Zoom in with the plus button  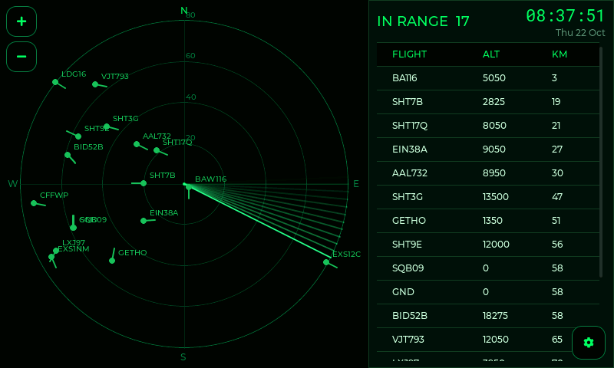point(21,21)
